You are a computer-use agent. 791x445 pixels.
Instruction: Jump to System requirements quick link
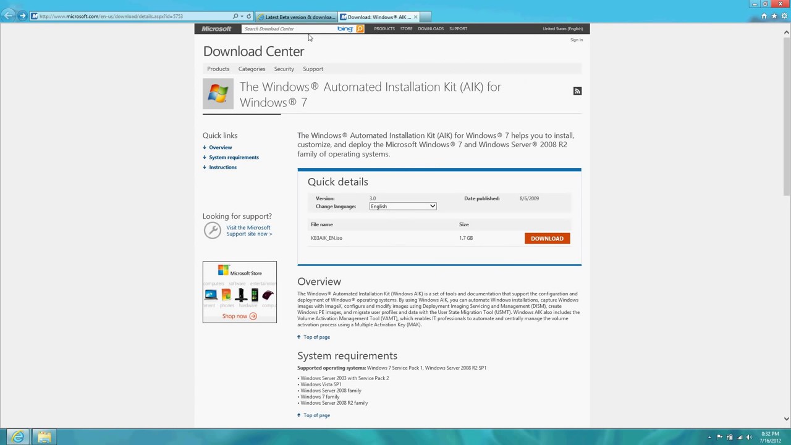coord(234,157)
